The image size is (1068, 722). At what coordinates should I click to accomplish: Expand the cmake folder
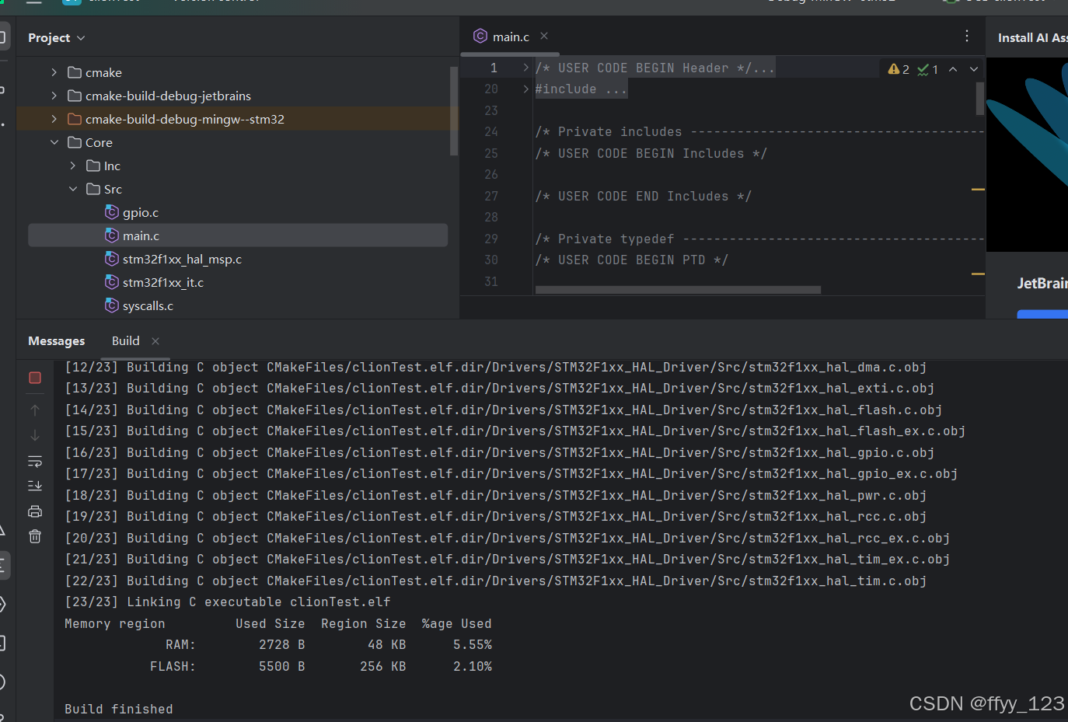[52, 72]
